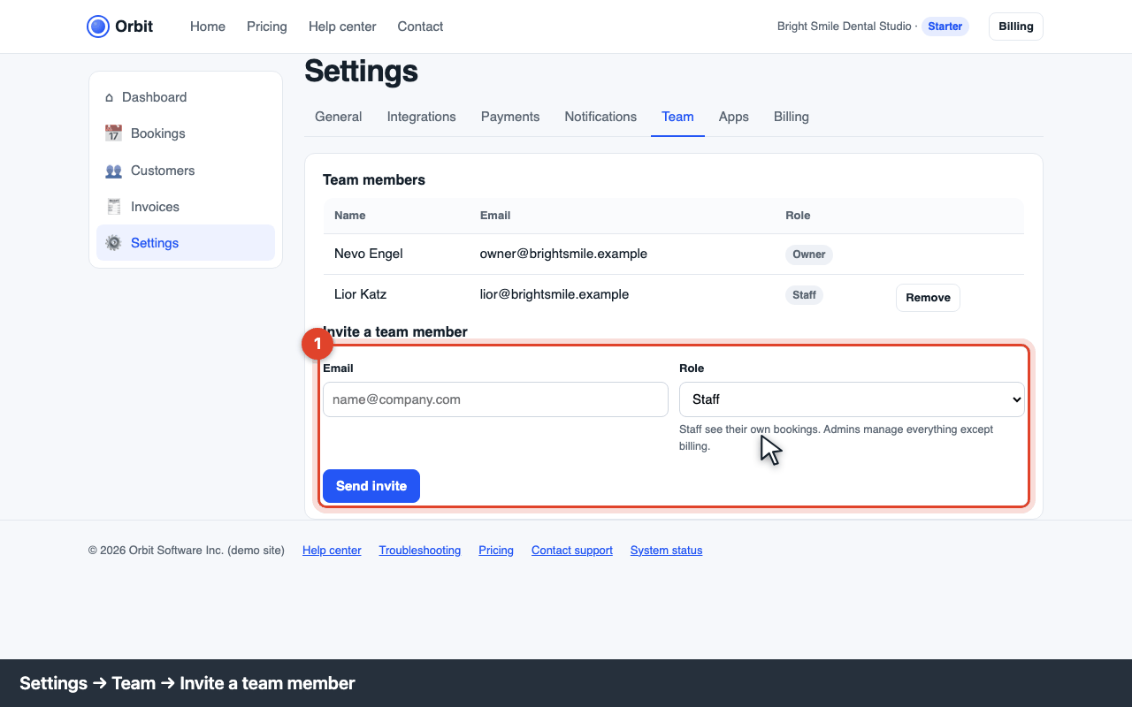The image size is (1132, 707).
Task: Click the Orbit brand name
Action: click(x=134, y=27)
